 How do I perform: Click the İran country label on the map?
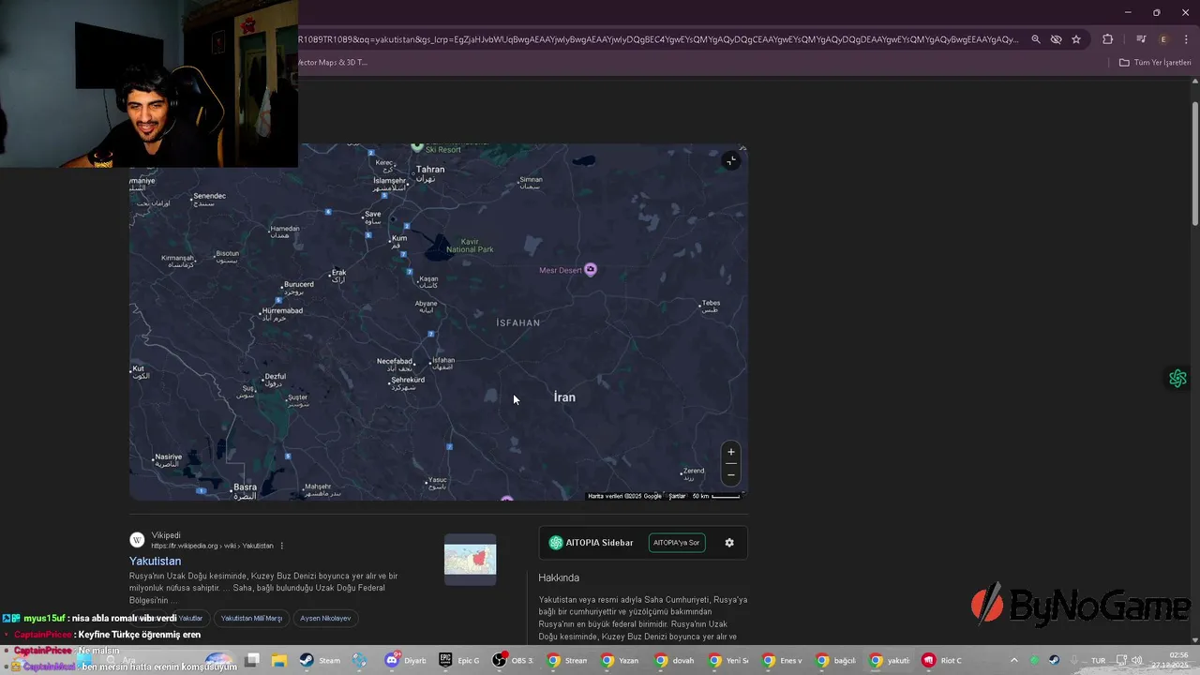pos(564,397)
